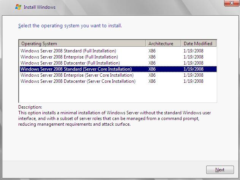Click X86 cell of Standard (Full Installation) row
The height and width of the screenshot is (180, 240).
pyautogui.click(x=152, y=51)
